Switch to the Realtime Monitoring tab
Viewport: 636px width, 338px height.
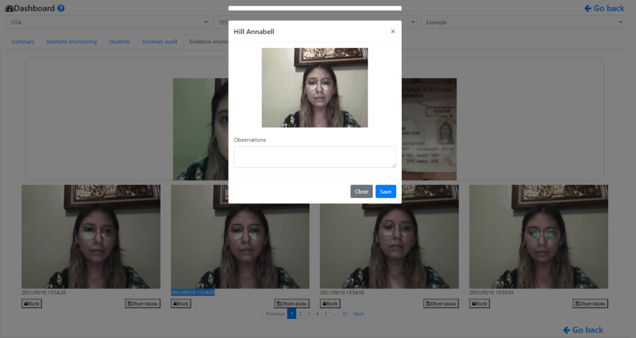[71, 42]
